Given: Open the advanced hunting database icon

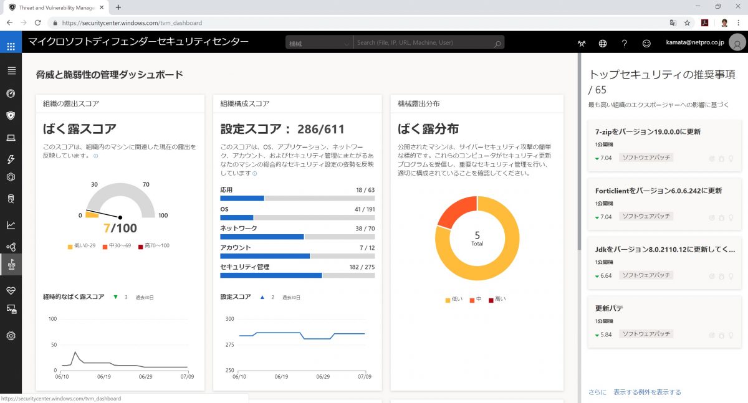Looking at the screenshot, I should click(x=11, y=199).
